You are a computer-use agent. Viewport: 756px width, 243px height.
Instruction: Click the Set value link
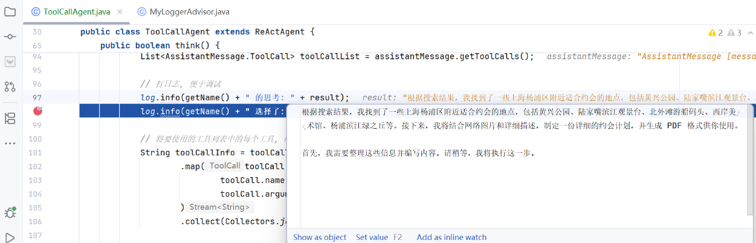click(372, 237)
